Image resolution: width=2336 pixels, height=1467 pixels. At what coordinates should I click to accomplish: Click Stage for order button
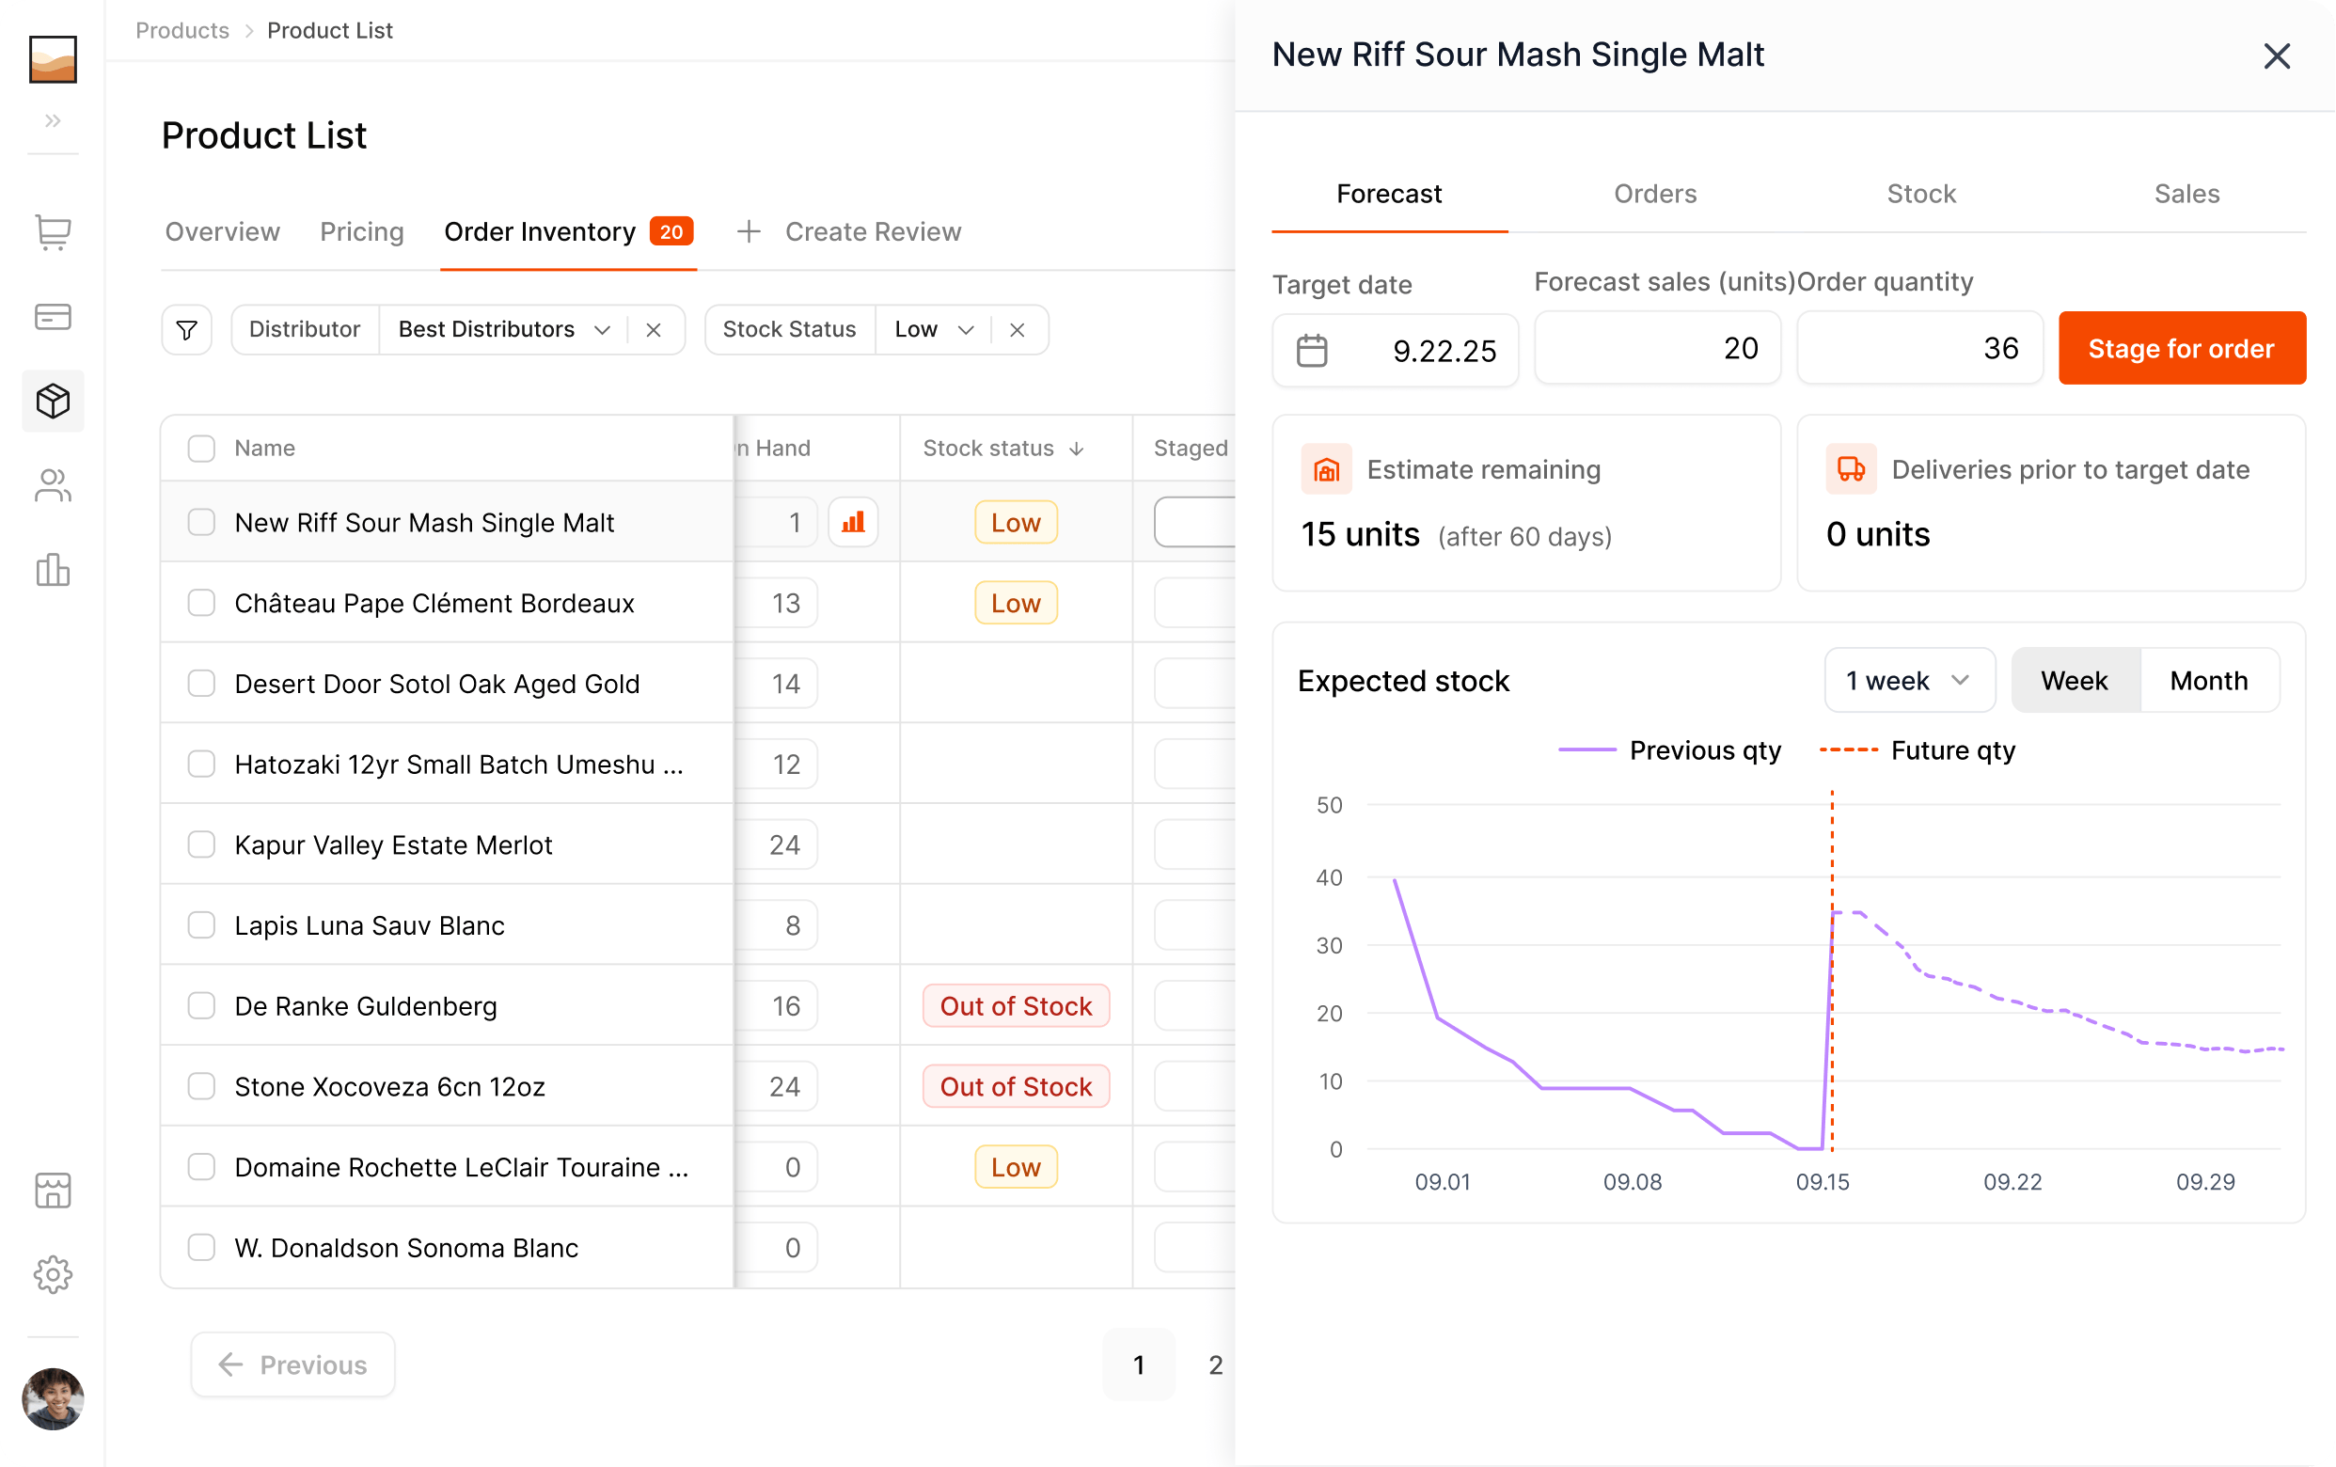coord(2181,348)
